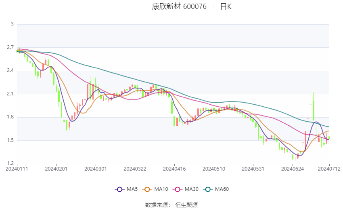The height and width of the screenshot is (209, 343).
Task: Click the x-axis date 20240201
Action: (56, 169)
